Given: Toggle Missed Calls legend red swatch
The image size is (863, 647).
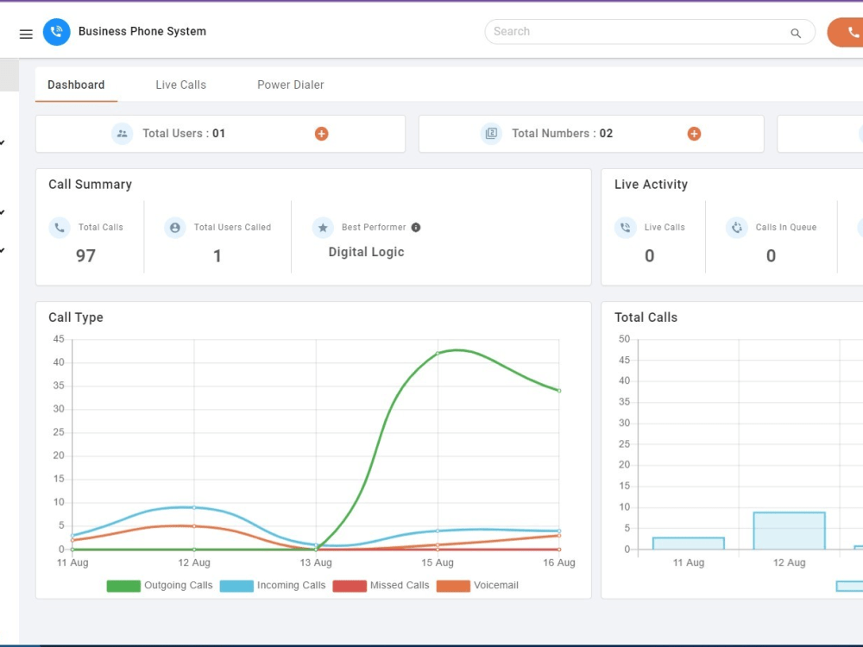Looking at the screenshot, I should coord(350,586).
